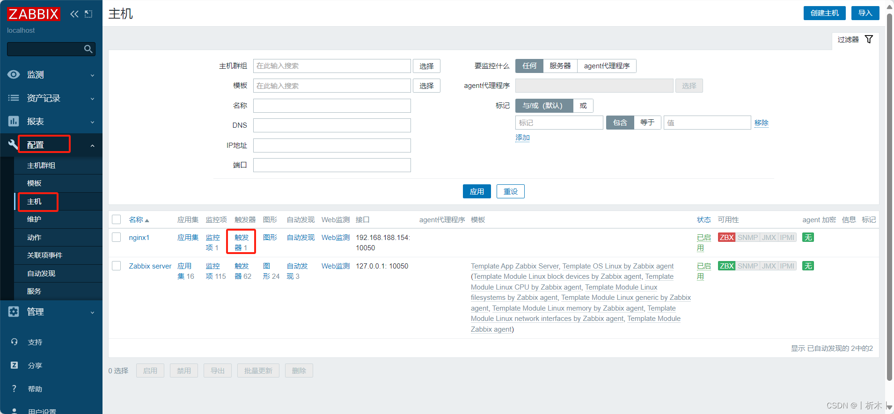Toggle kiosk mode icon beside logo
894x414 pixels.
click(88, 14)
